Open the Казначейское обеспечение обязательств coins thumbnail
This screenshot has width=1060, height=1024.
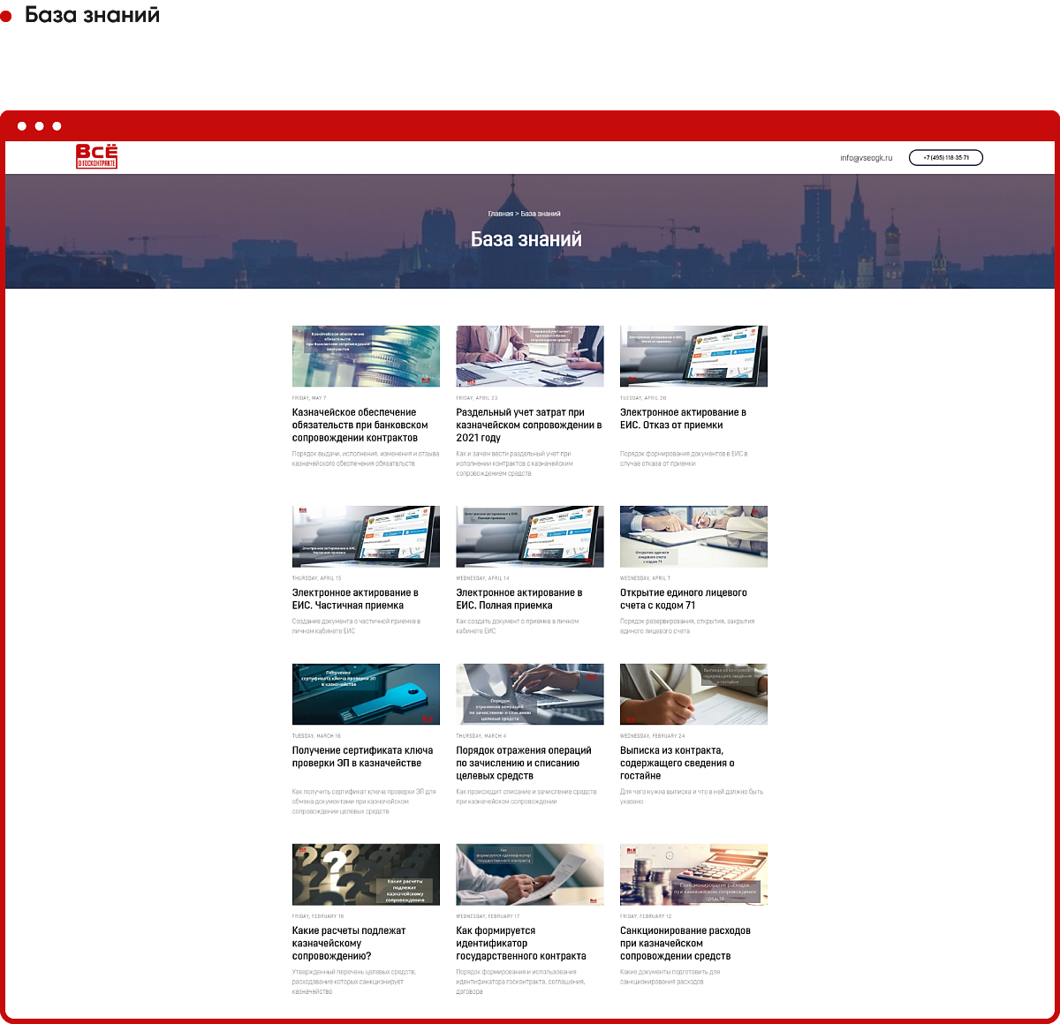coord(366,356)
